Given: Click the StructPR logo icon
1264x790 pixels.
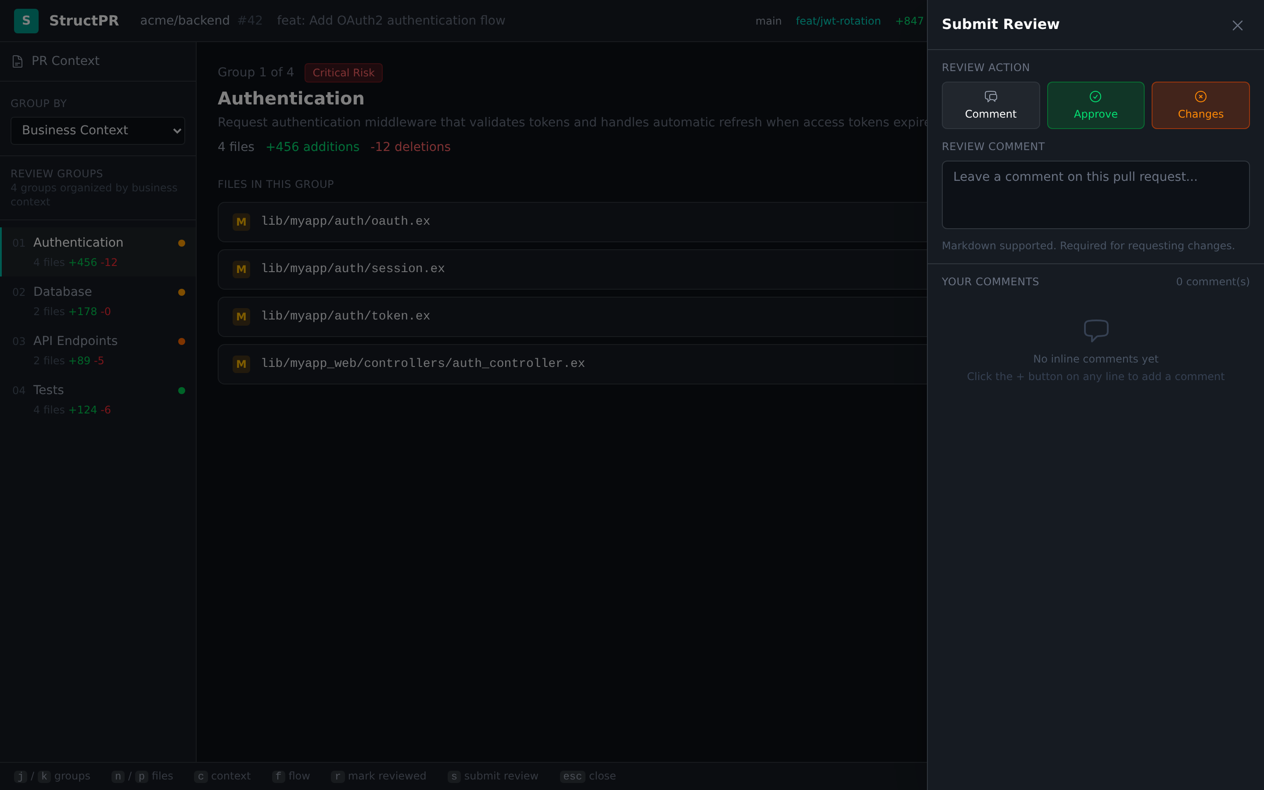Looking at the screenshot, I should pos(26,20).
